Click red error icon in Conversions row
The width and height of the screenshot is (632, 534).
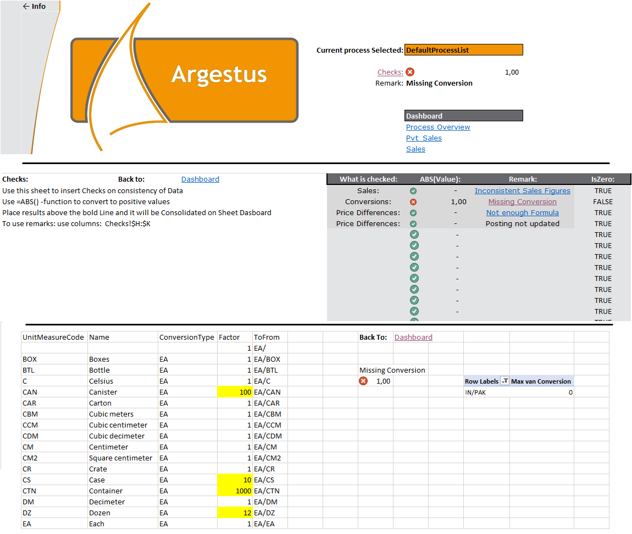coord(413,202)
